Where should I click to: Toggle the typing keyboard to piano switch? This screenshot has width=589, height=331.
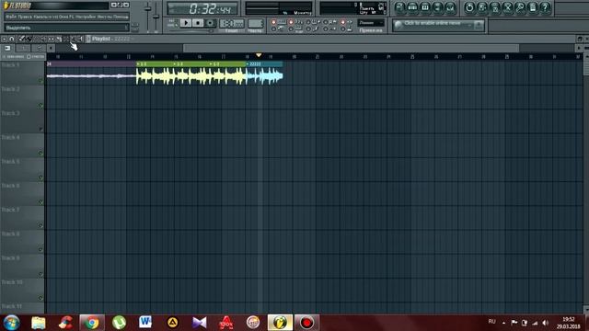[x=273, y=22]
